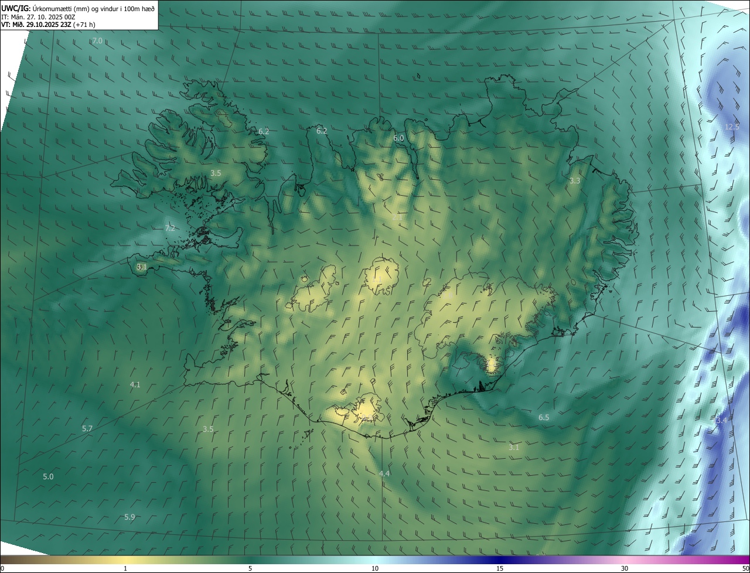Click the 4.4 value label on the map
The height and width of the screenshot is (573, 750).
[x=384, y=473]
